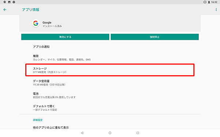Click the 詳細設定 section header

point(38,120)
